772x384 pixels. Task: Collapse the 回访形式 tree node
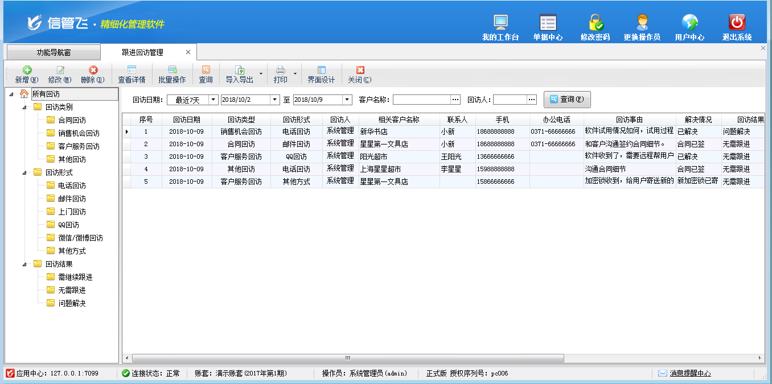tap(25, 172)
